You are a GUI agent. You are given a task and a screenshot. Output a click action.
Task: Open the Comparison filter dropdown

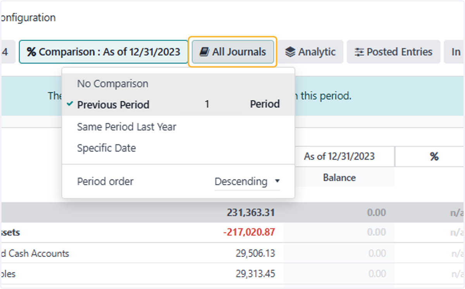pos(103,52)
